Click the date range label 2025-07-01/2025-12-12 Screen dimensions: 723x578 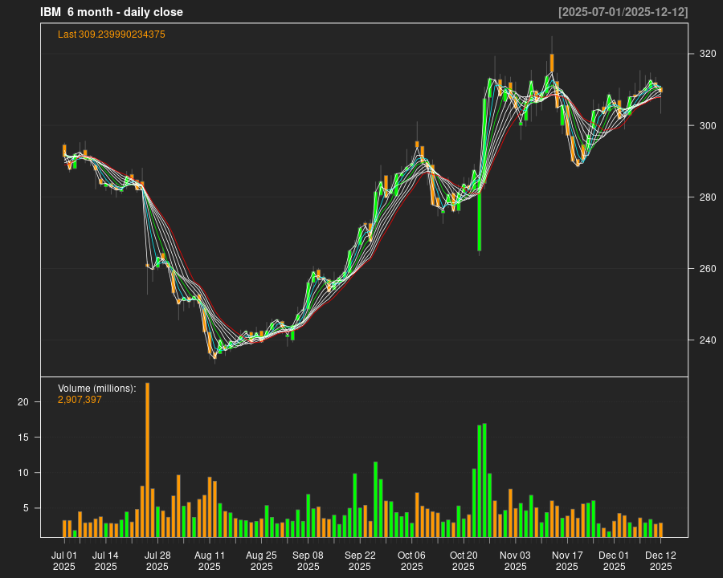(x=623, y=12)
